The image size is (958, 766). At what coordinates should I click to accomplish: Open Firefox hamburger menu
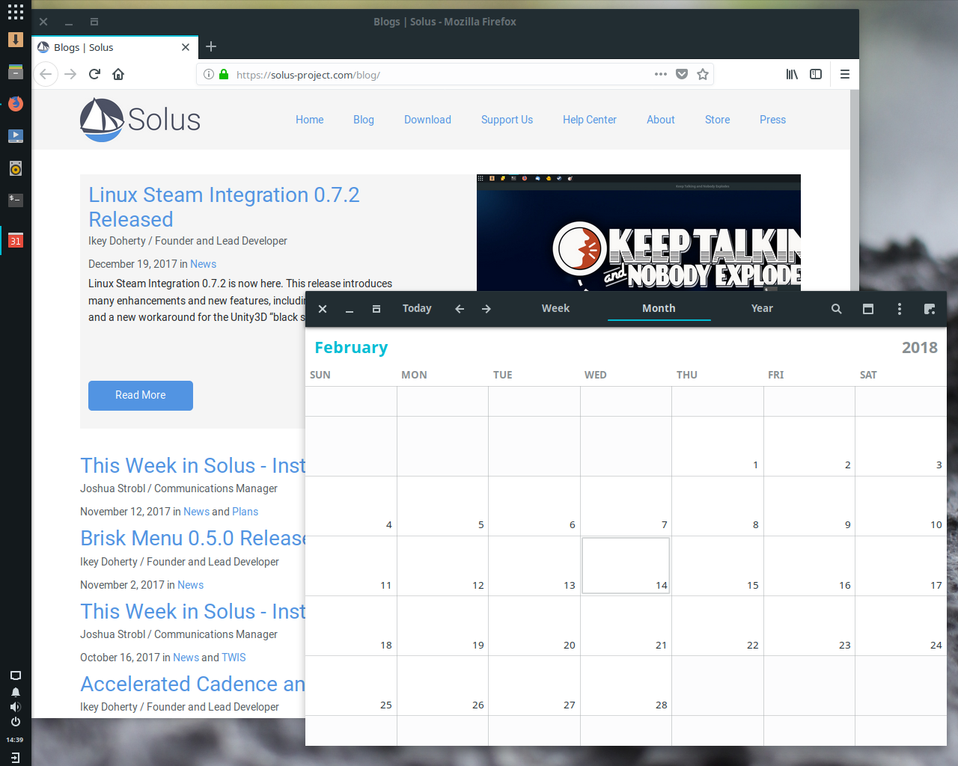pyautogui.click(x=845, y=74)
